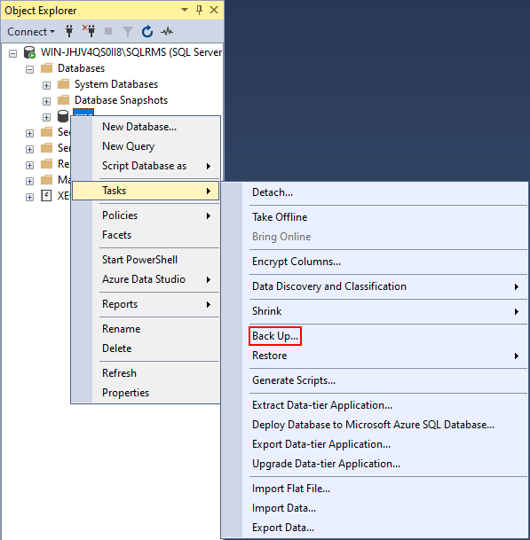The image size is (530, 540).
Task: Toggle the Auto Hide pin icon
Action: [199, 10]
